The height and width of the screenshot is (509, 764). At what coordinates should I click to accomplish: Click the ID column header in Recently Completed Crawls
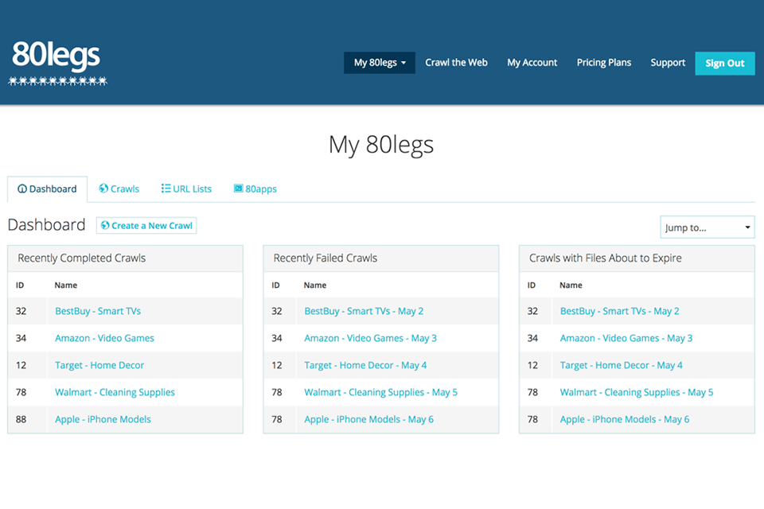tap(20, 286)
